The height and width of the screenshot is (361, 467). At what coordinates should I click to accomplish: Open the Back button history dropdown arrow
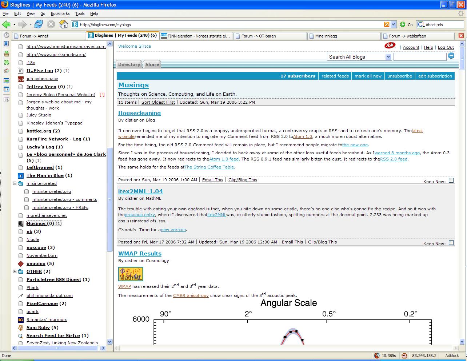(x=14, y=24)
